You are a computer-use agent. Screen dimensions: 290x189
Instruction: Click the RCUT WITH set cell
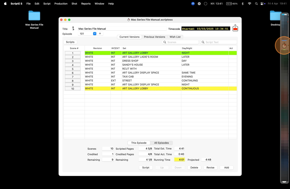151,69
